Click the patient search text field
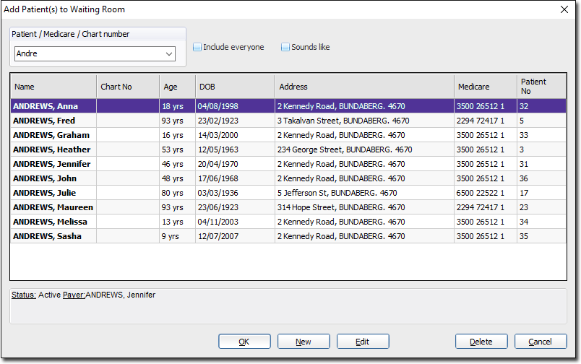 coord(88,54)
